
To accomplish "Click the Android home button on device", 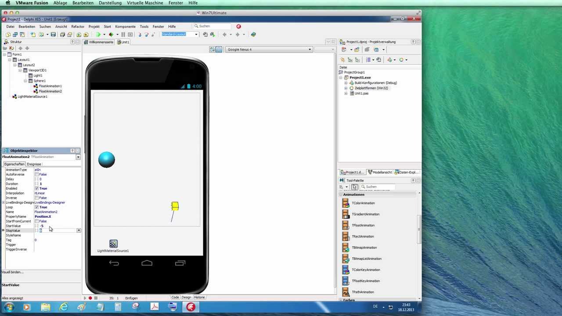I will [x=147, y=263].
